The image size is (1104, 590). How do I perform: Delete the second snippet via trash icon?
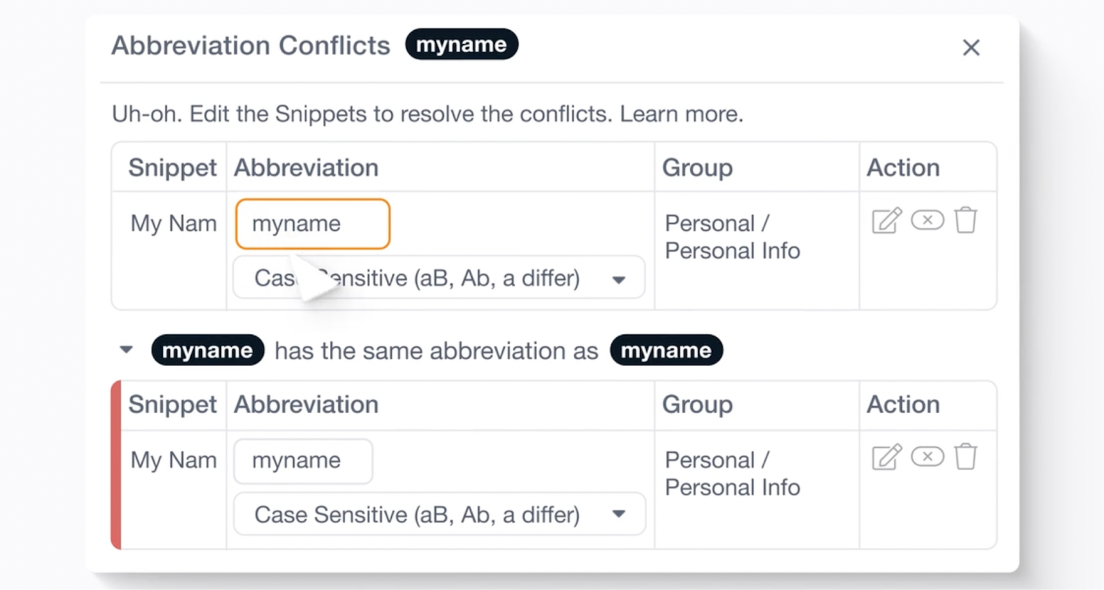pos(965,457)
